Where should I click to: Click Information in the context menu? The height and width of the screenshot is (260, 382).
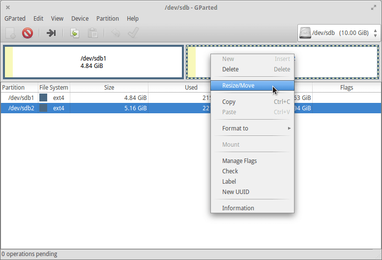pos(238,208)
